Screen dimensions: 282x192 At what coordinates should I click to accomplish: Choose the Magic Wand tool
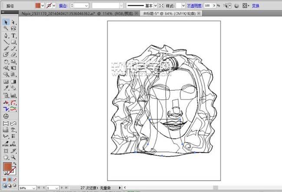pyautogui.click(x=6, y=29)
